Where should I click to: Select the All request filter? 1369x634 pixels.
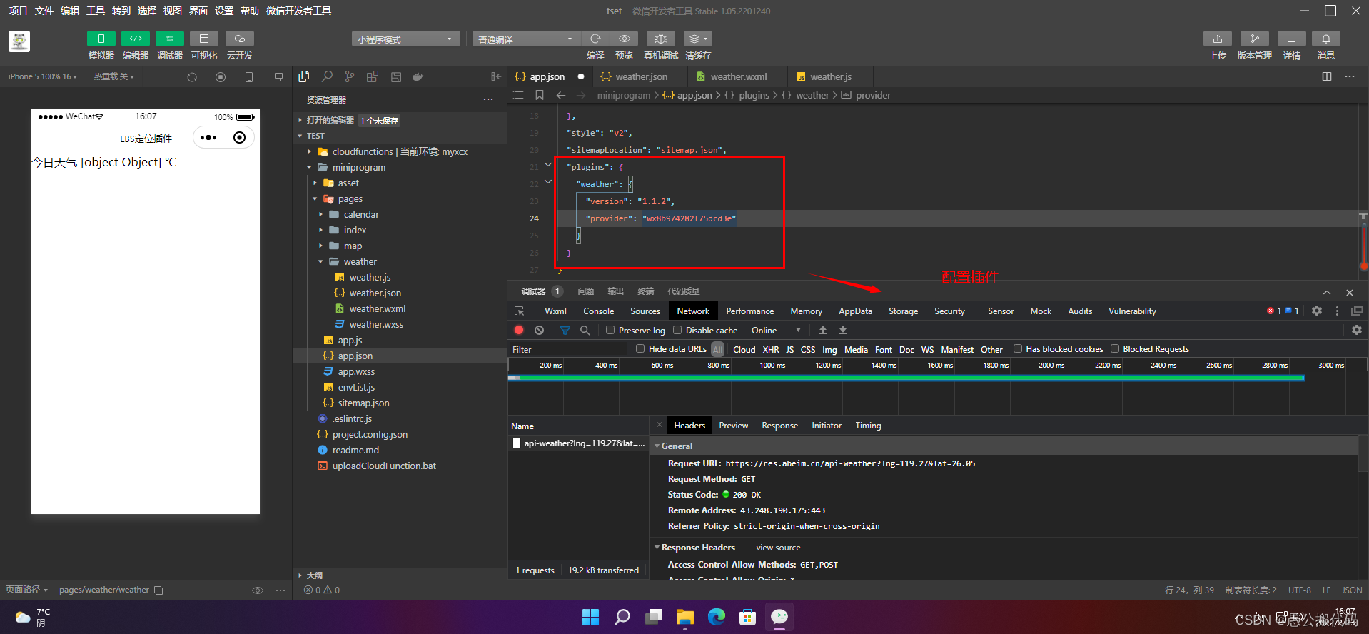click(718, 349)
